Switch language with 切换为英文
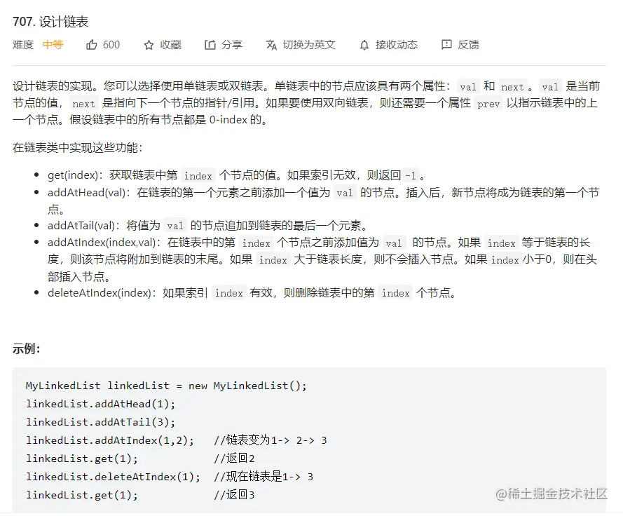The height and width of the screenshot is (516, 623). (x=309, y=45)
